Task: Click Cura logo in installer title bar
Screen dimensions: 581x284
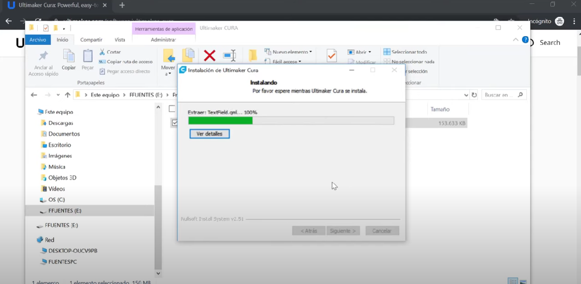Action: coord(183,70)
